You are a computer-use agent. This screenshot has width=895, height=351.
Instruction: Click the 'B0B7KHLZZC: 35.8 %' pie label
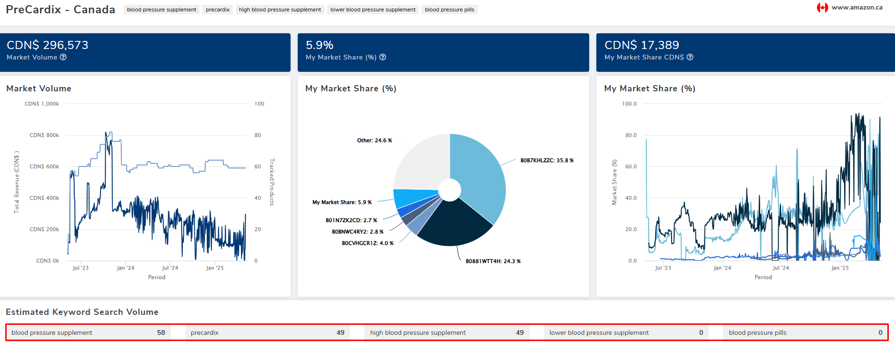pos(547,161)
